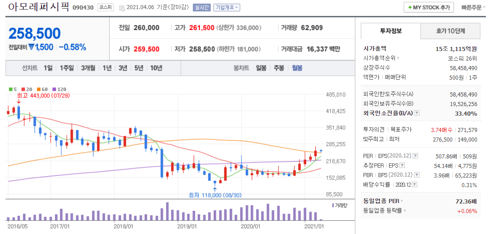Show the 월봉 monthly candle chart
The width and height of the screenshot is (490, 234).
coord(297,68)
